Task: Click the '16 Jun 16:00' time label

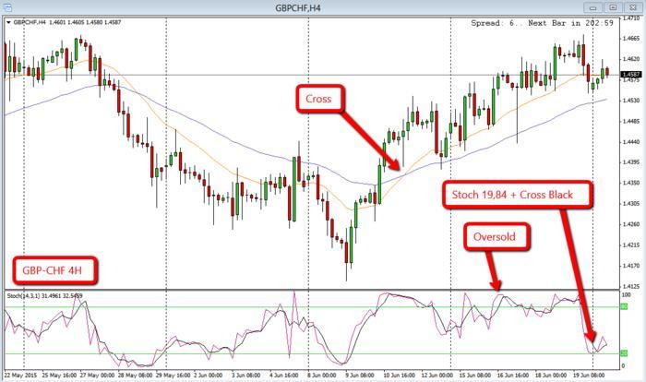Action: pos(513,376)
